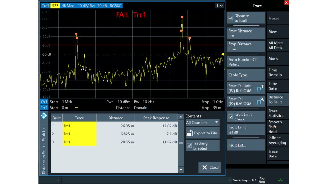Uncheck the Fault Limit Check box
The height and width of the screenshot is (184, 327).
click(231, 117)
